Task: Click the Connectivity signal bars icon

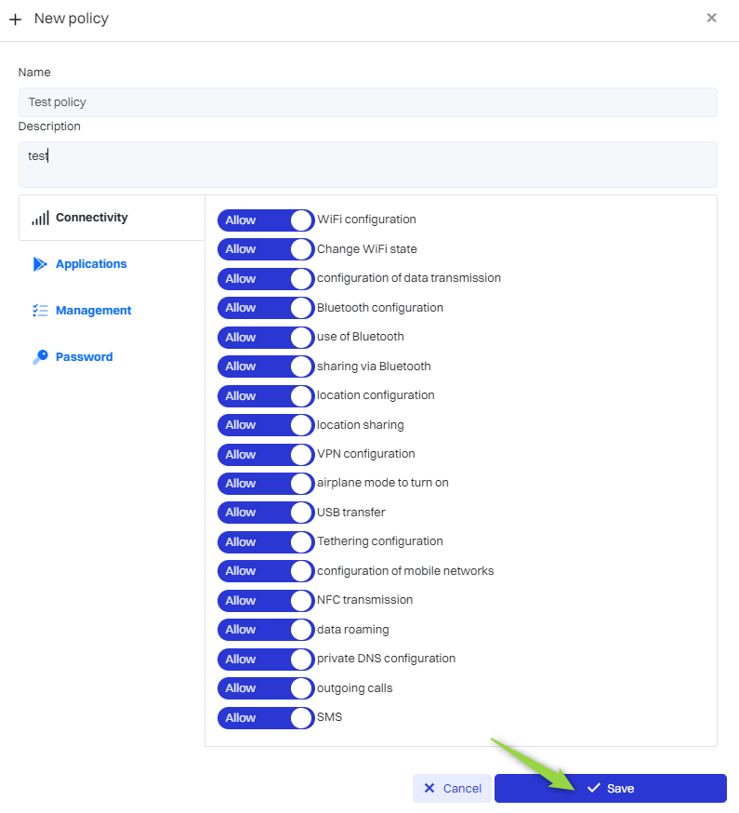Action: 40,218
